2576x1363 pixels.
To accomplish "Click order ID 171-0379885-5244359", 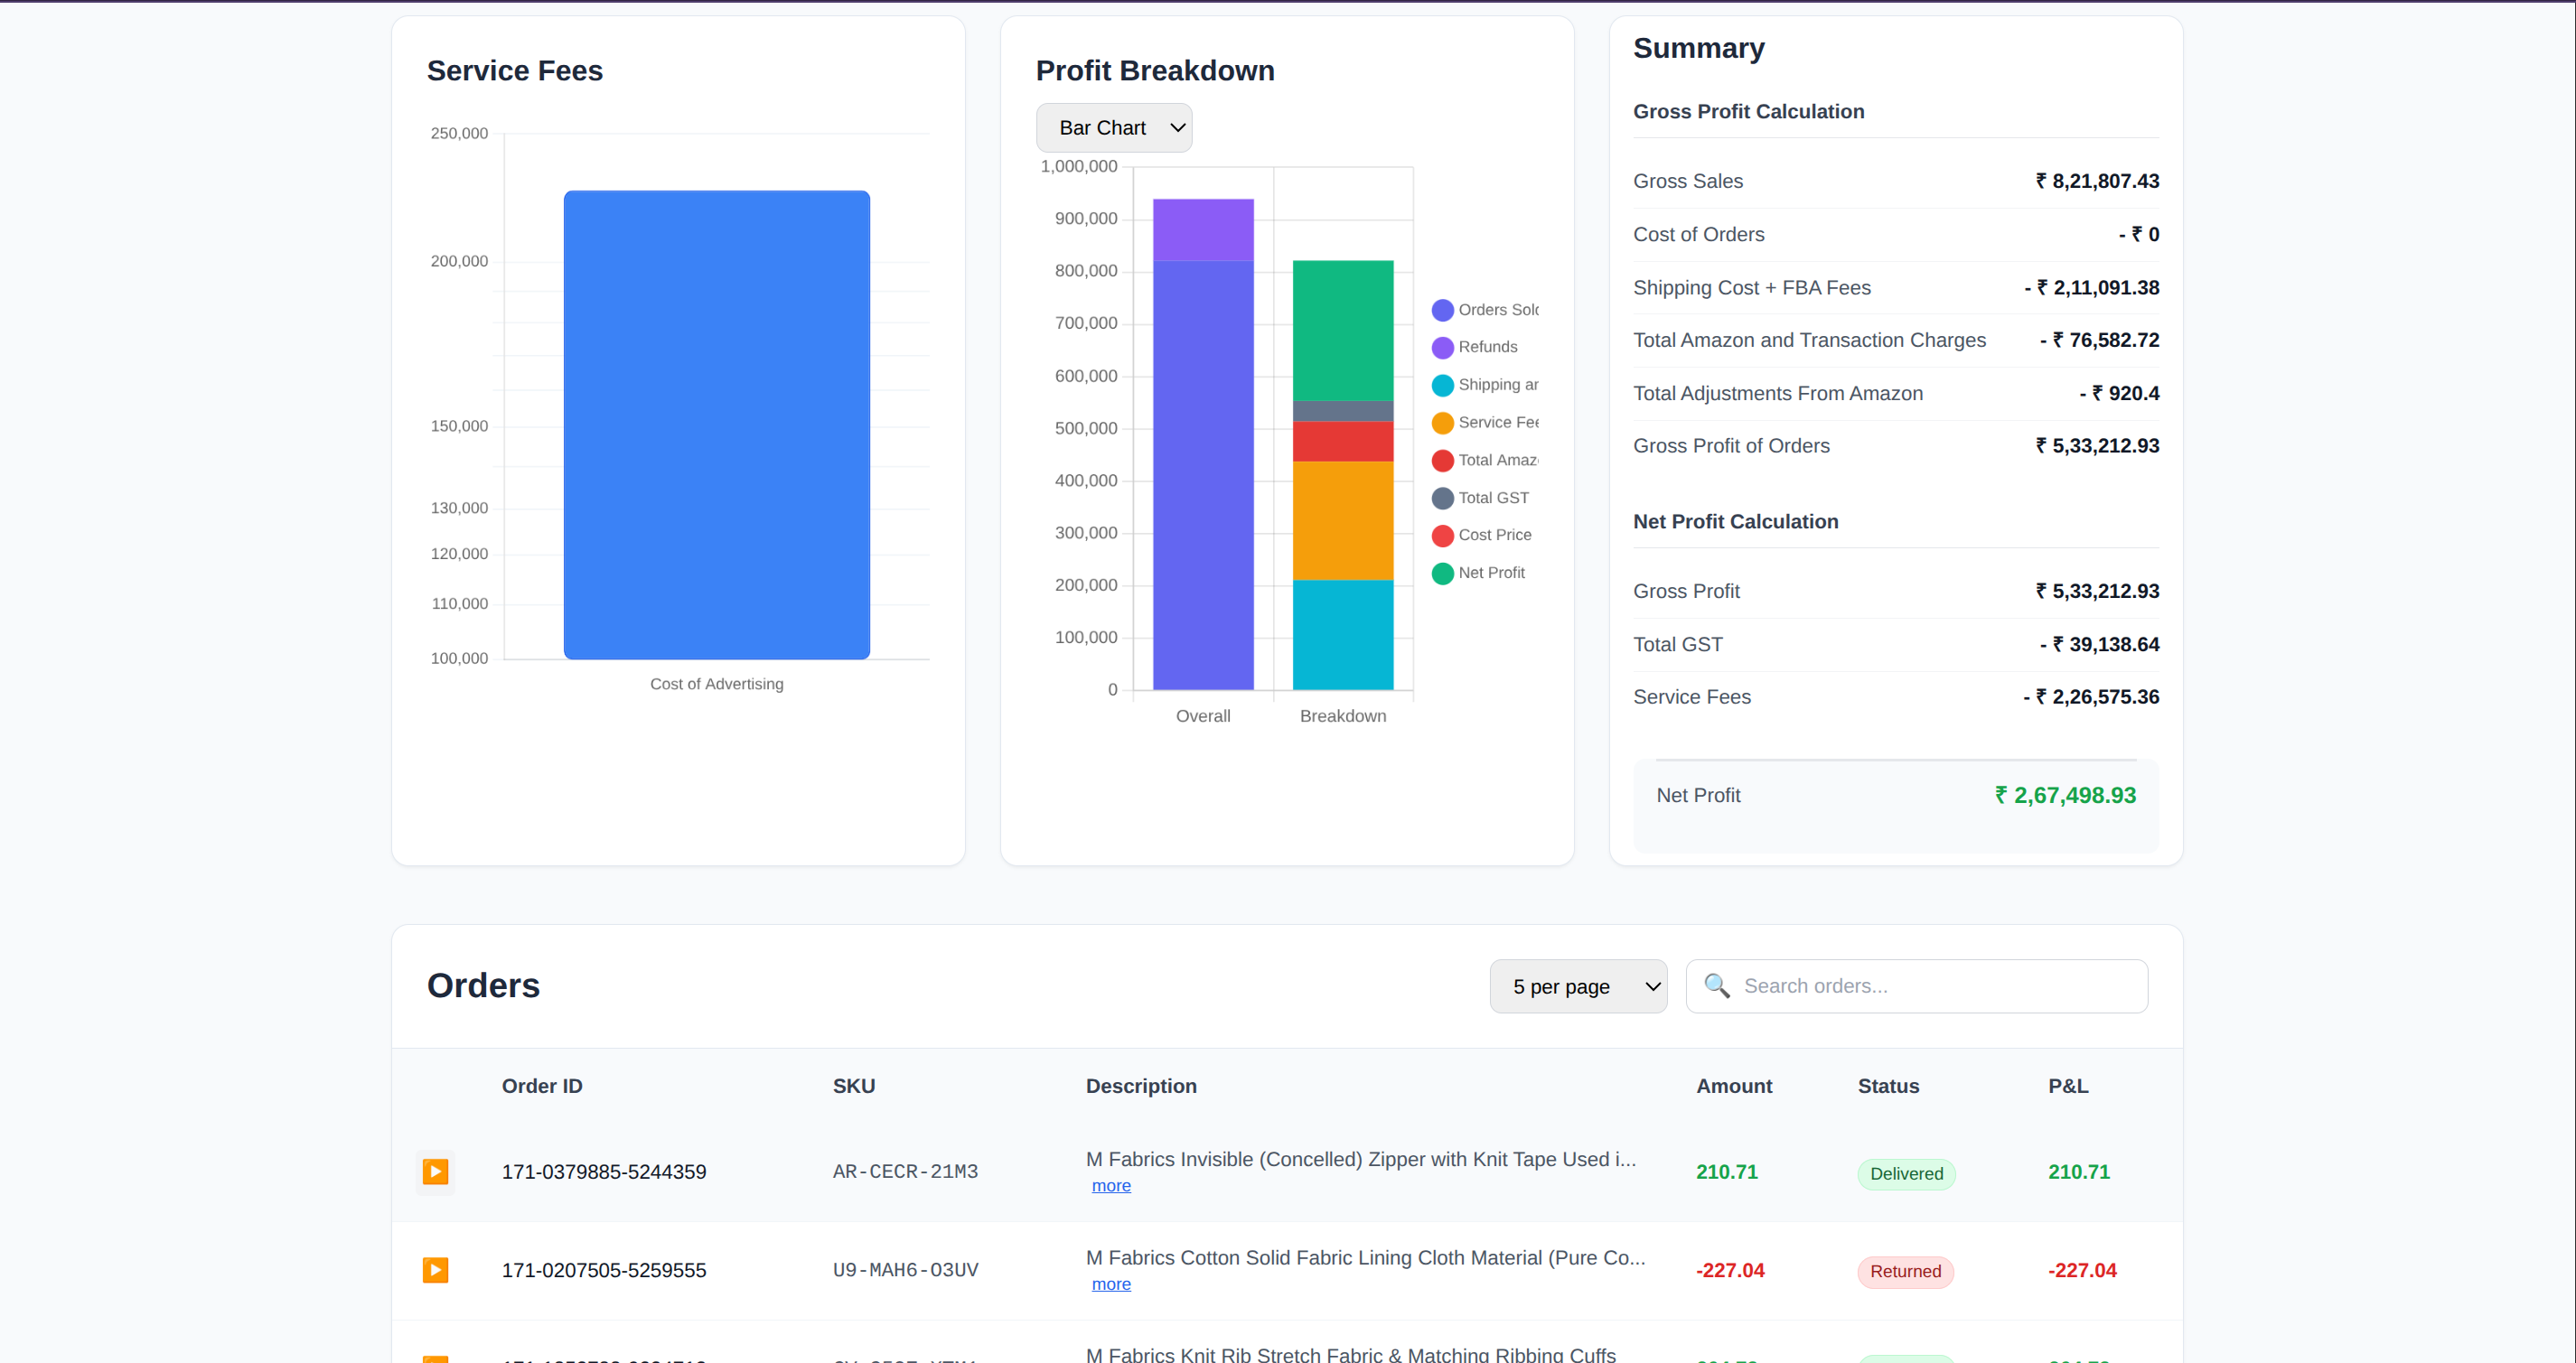I will pyautogui.click(x=604, y=1172).
